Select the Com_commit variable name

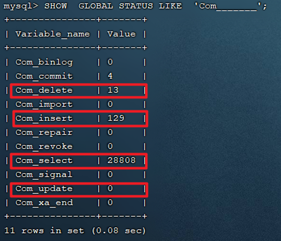pos(44,76)
